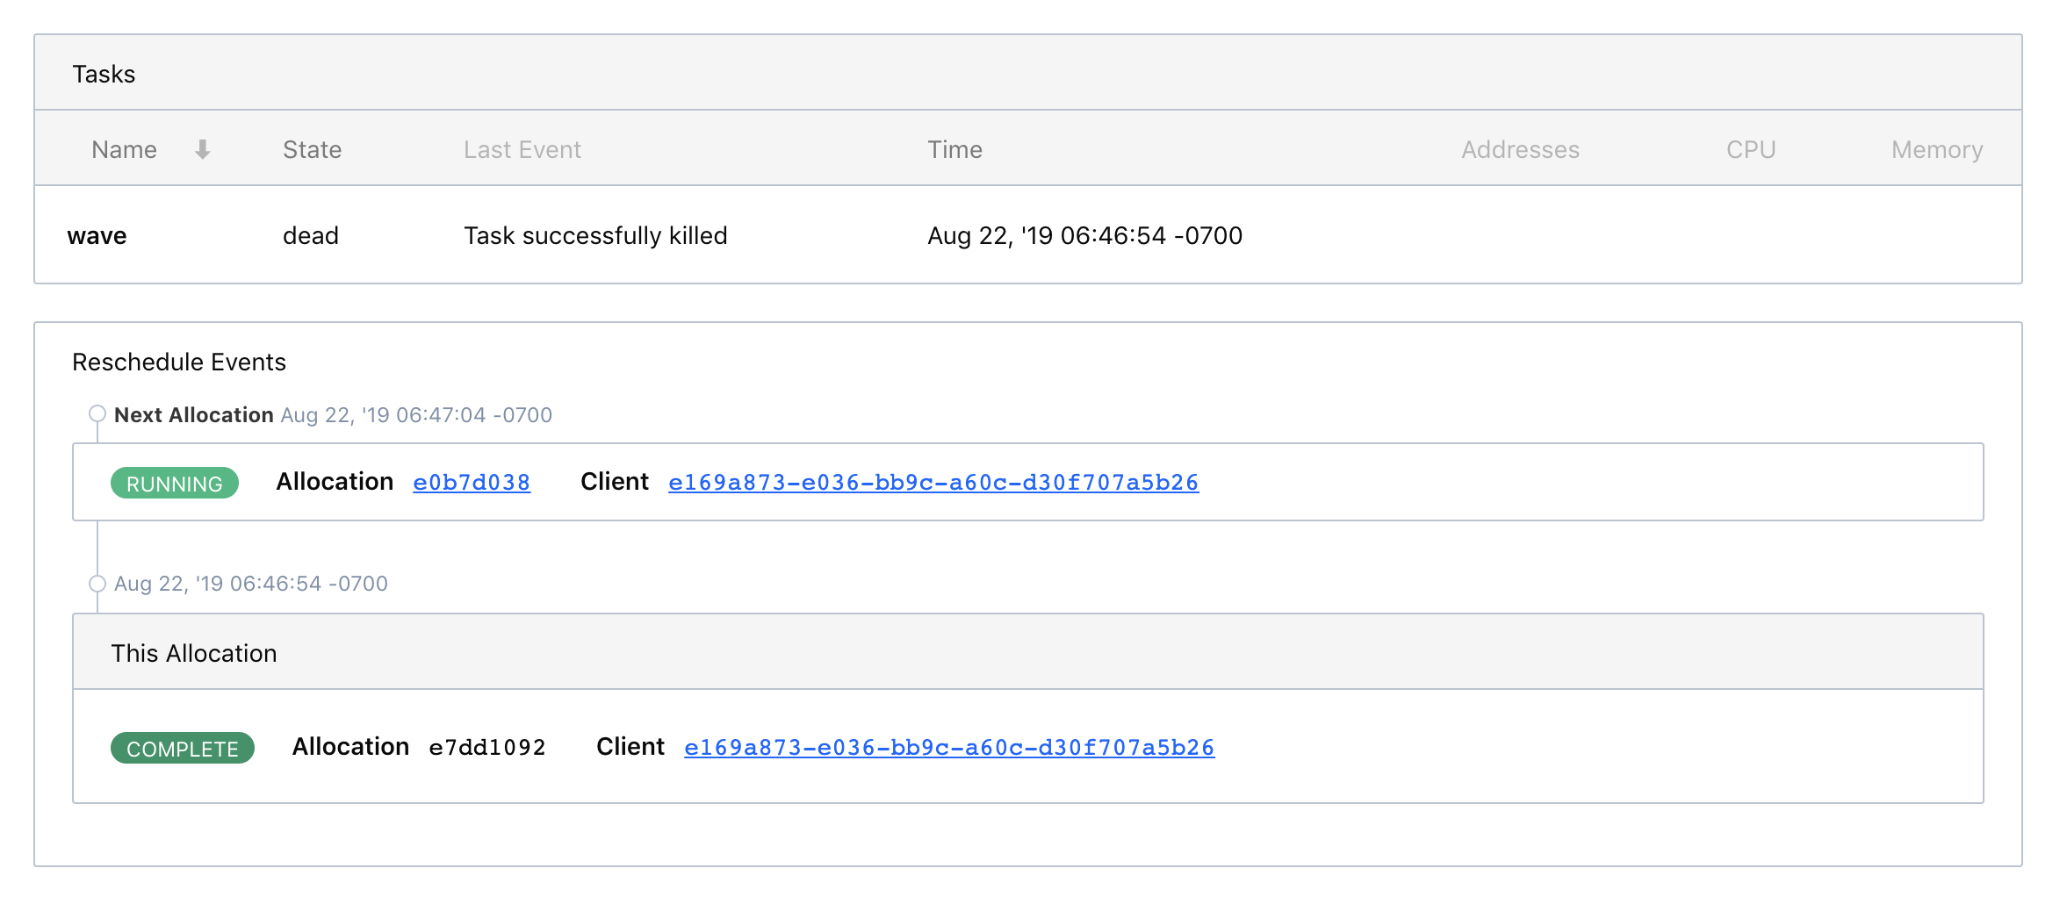Image resolution: width=2060 pixels, height=897 pixels.
Task: Sort tasks by the Time column
Action: (x=954, y=150)
